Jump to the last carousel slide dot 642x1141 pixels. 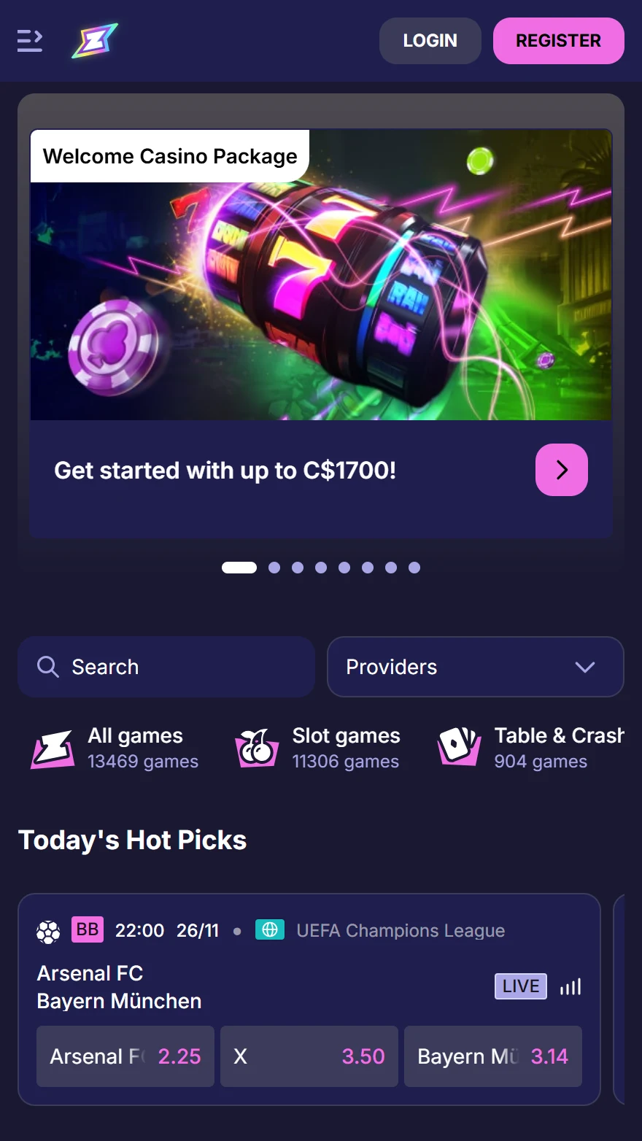414,568
